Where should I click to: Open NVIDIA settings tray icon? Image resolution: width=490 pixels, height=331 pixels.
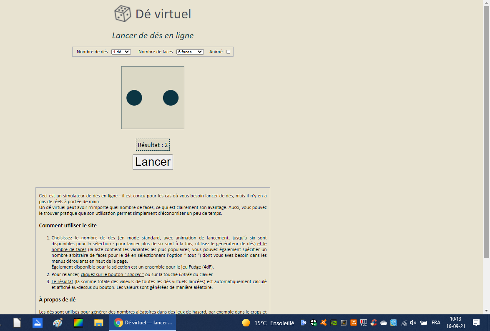click(x=334, y=323)
